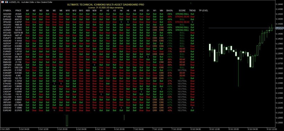Click the BIAS% column header

coord(170,11)
